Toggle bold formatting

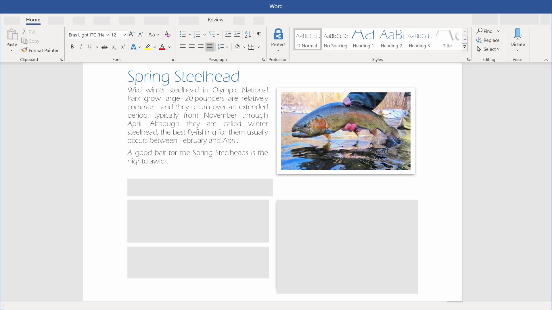point(72,46)
